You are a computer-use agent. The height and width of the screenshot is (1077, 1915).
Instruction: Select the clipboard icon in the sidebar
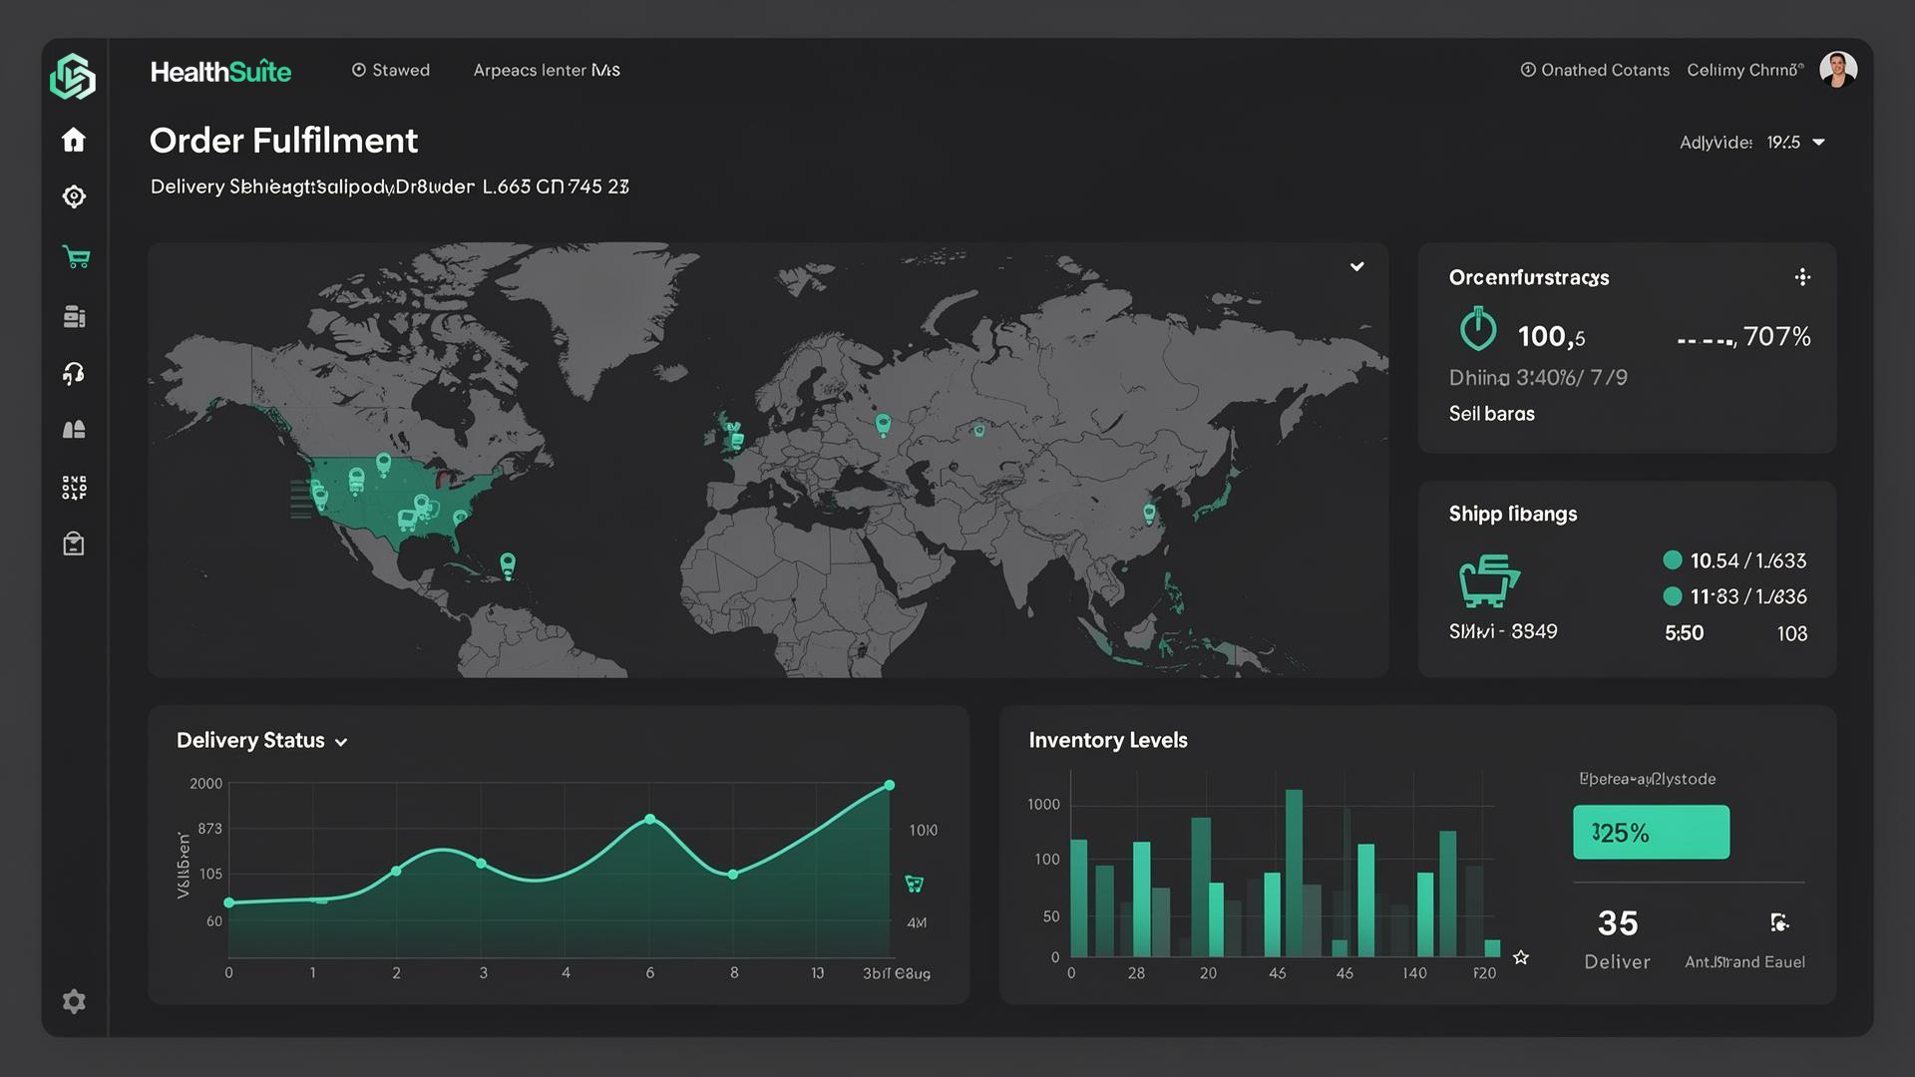pos(73,543)
